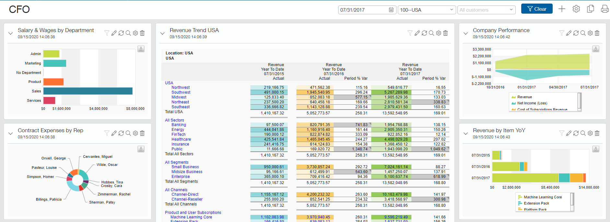Screen dimensions: 610x222
Task: Click the Sales bar in salary chart
Action: coord(88,91)
